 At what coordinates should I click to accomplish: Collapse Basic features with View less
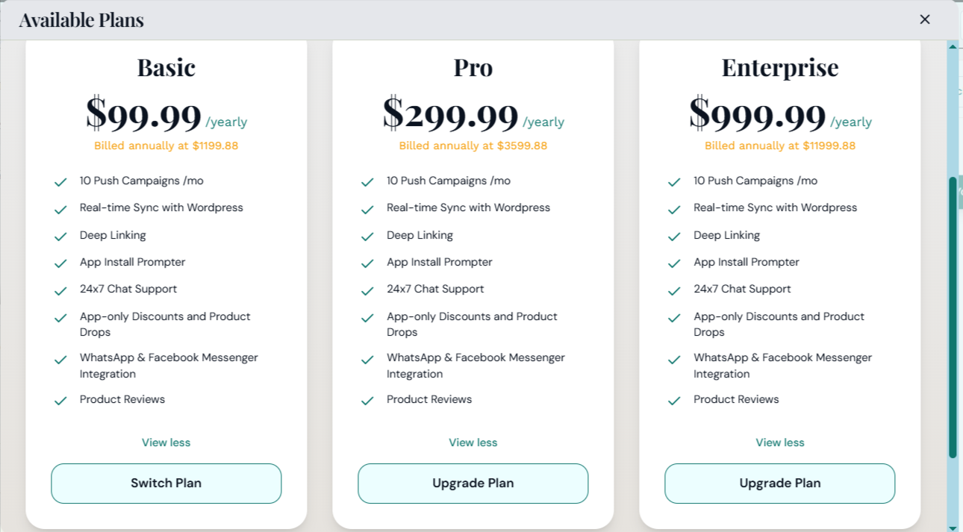click(x=166, y=442)
